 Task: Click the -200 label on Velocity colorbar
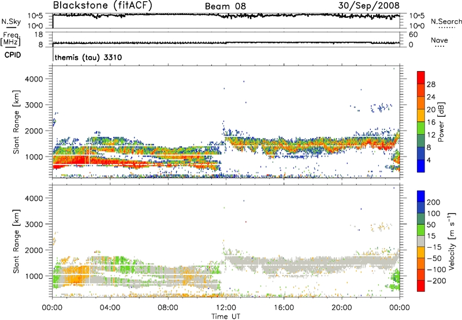436,281
